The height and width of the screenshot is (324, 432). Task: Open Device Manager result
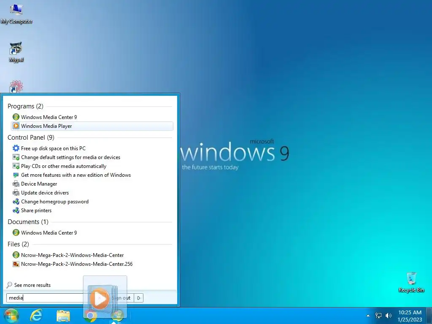(x=92, y=184)
